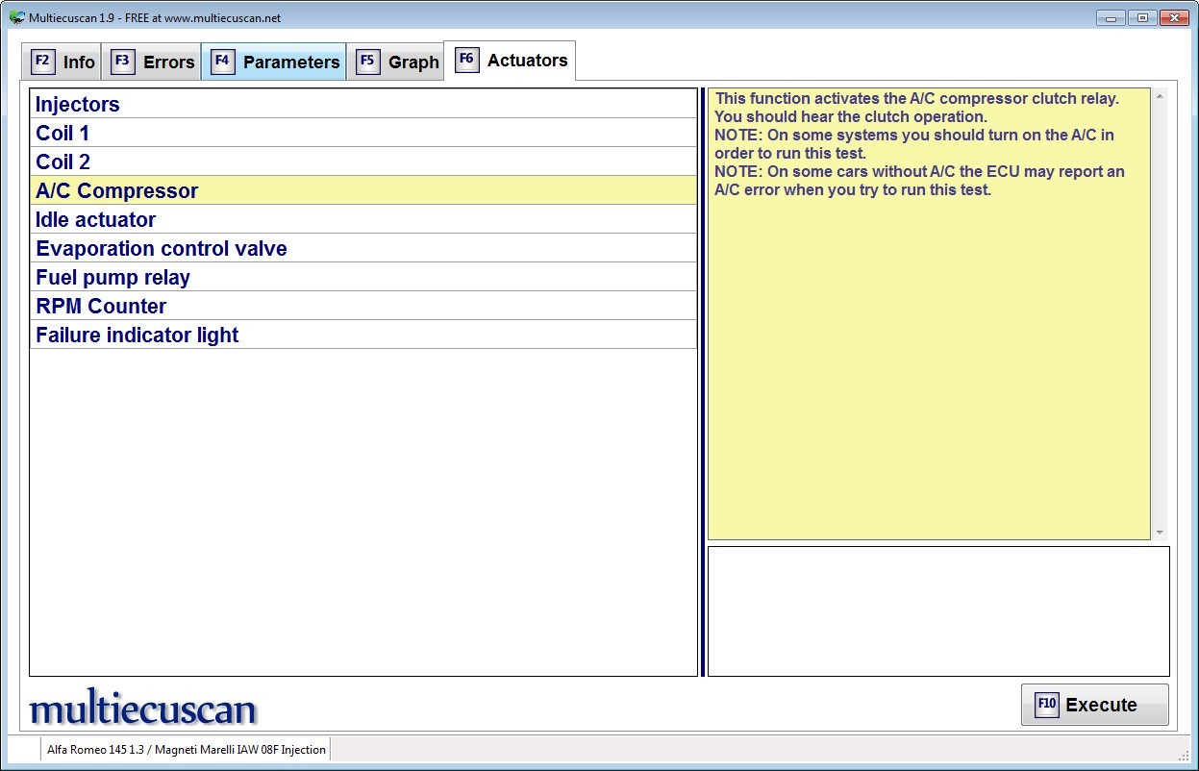Viewport: 1199px width, 771px height.
Task: Click the multiecuscan logo at bottom left
Action: point(141,709)
